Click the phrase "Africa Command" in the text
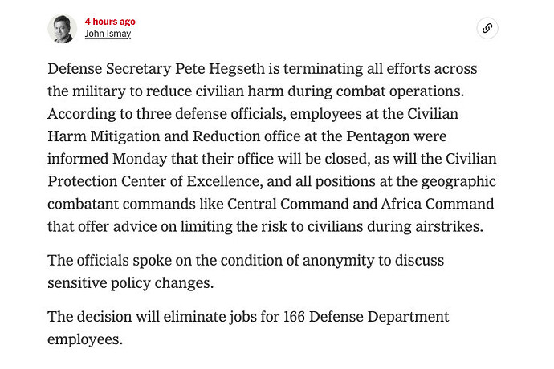Viewport: 554px width, 369px height. pyautogui.click(x=437, y=204)
